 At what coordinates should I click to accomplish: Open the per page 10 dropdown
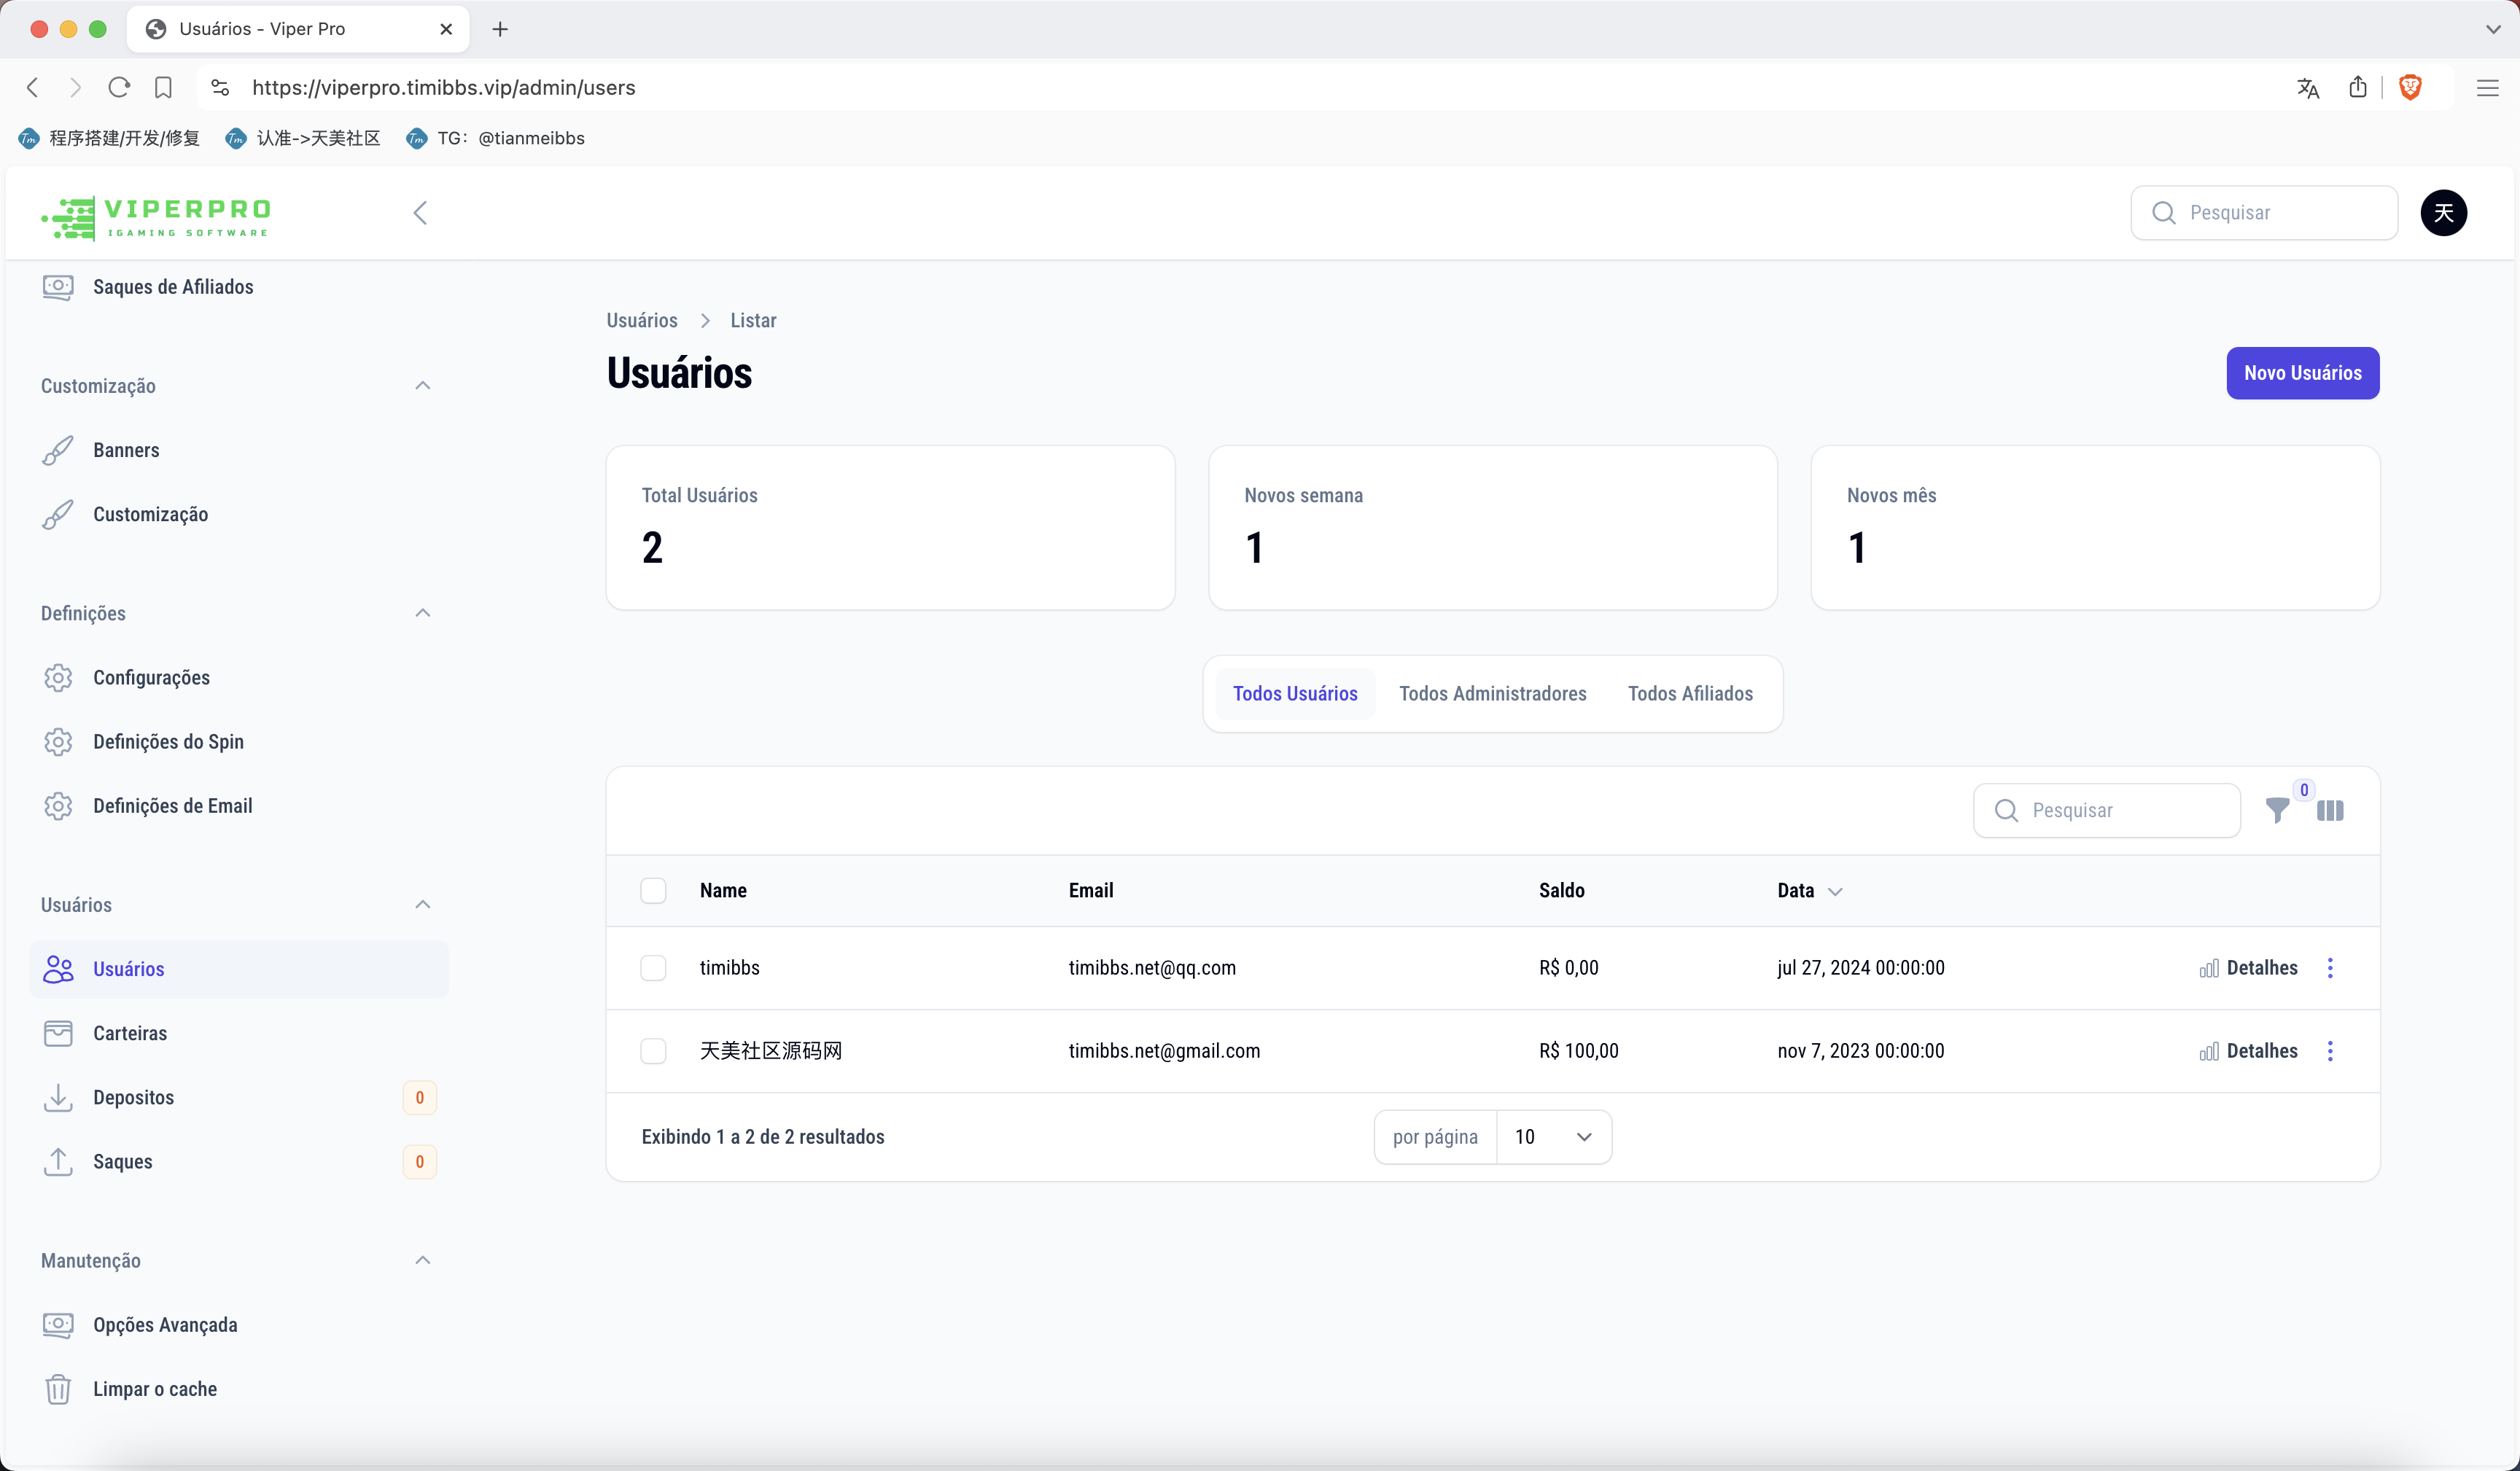pos(1553,1137)
